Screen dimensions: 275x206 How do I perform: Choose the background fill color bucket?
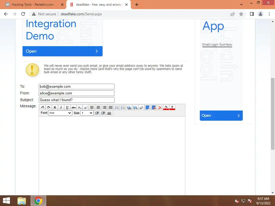[x=166, y=107]
